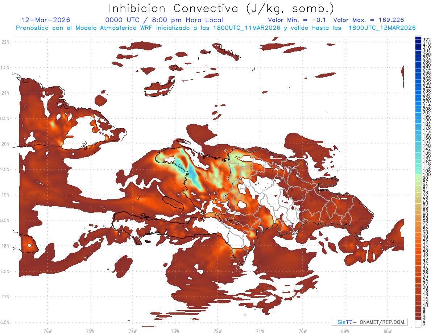Click the "10" legend value
The image size is (435, 336).
(426, 306)
